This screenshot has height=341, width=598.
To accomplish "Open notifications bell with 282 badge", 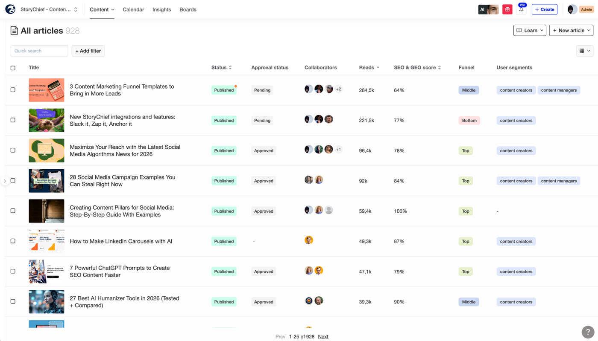I will [x=521, y=9].
